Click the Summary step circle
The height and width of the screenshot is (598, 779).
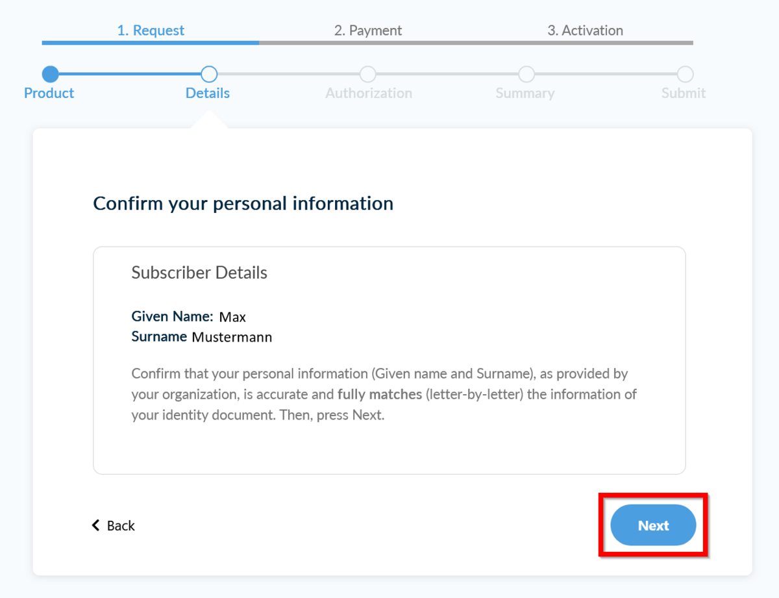[526, 74]
